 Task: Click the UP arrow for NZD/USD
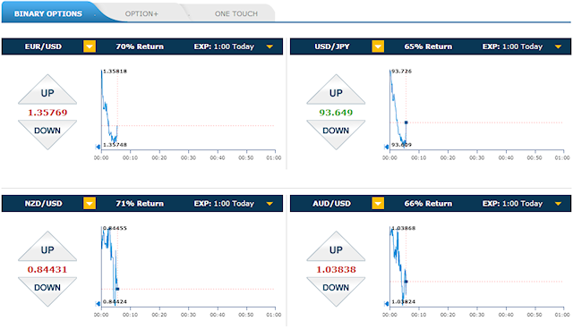[47, 247]
